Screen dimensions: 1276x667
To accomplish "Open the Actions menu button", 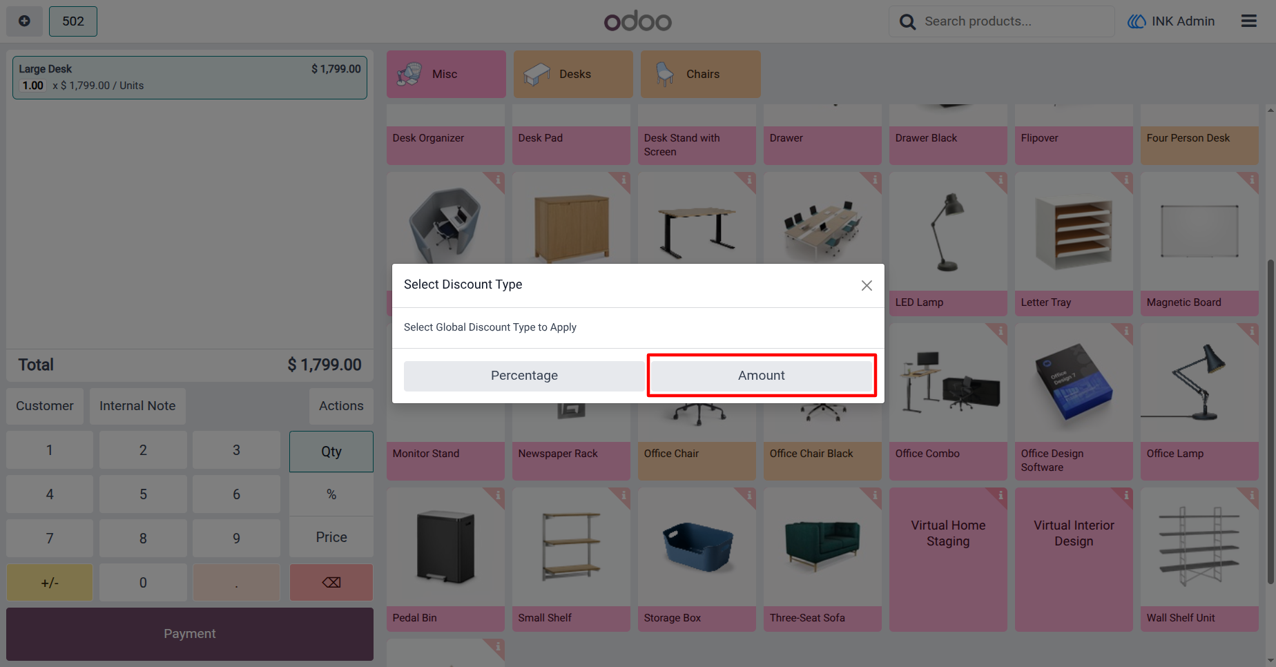I will [x=341, y=406].
